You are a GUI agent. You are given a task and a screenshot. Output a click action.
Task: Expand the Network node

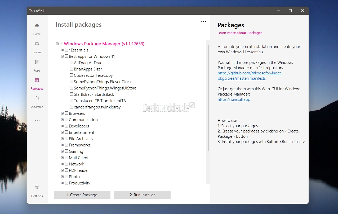(x=62, y=164)
